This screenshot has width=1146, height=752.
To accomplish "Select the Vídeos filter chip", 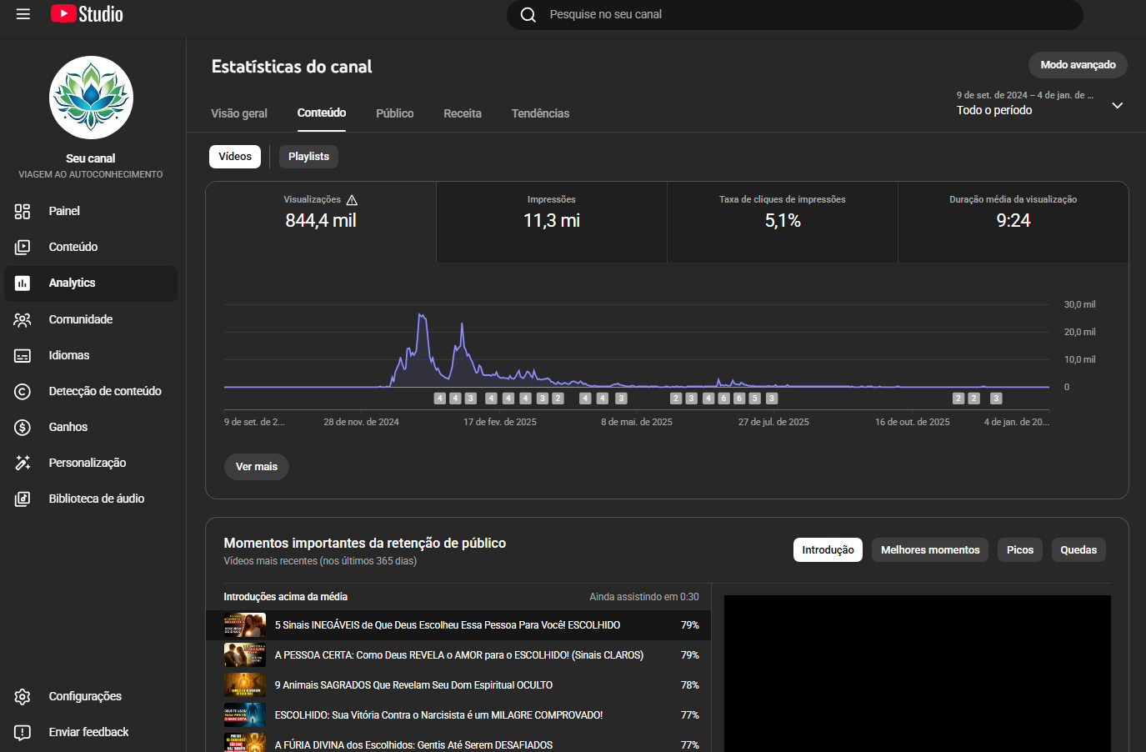I will coord(235,157).
